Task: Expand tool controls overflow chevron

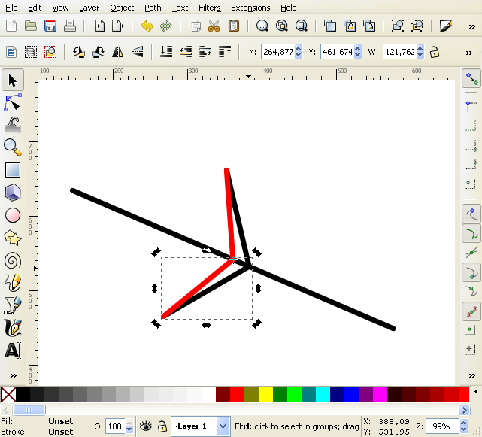Action: click(x=468, y=53)
